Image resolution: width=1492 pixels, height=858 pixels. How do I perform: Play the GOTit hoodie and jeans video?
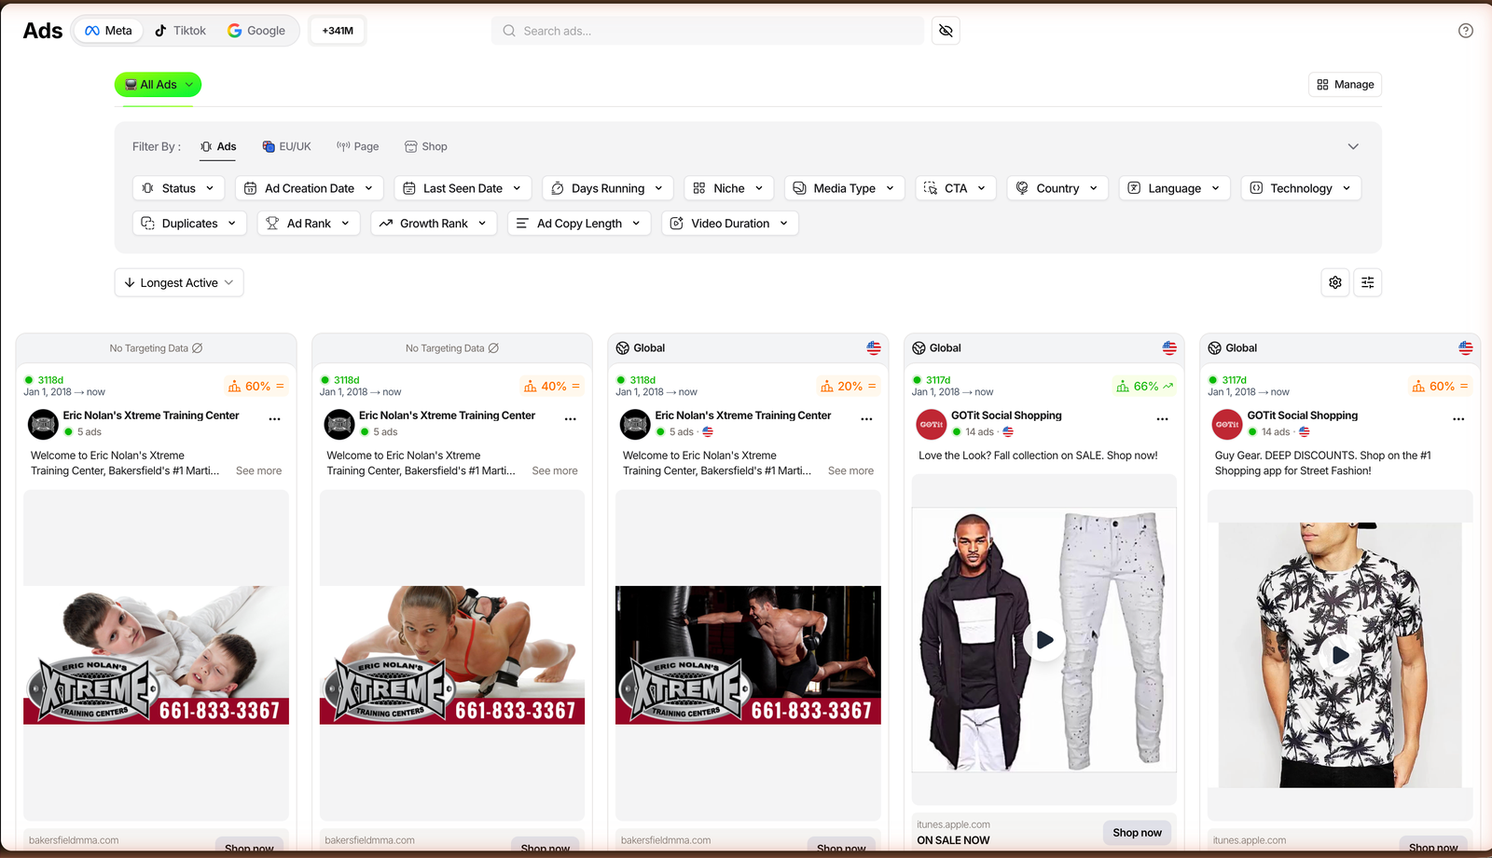click(x=1044, y=640)
